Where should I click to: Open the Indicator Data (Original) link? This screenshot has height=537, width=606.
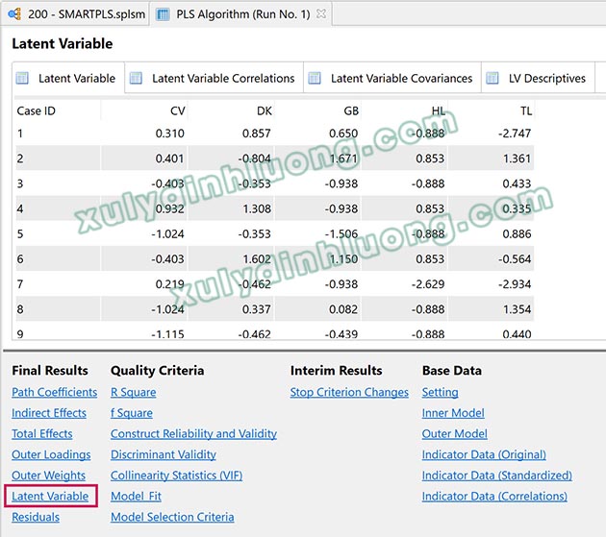coord(484,454)
